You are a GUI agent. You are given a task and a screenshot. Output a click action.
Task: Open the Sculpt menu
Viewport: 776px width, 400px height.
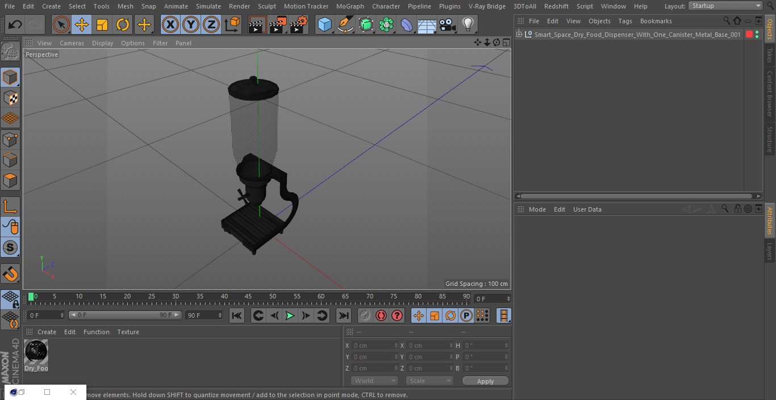click(266, 6)
